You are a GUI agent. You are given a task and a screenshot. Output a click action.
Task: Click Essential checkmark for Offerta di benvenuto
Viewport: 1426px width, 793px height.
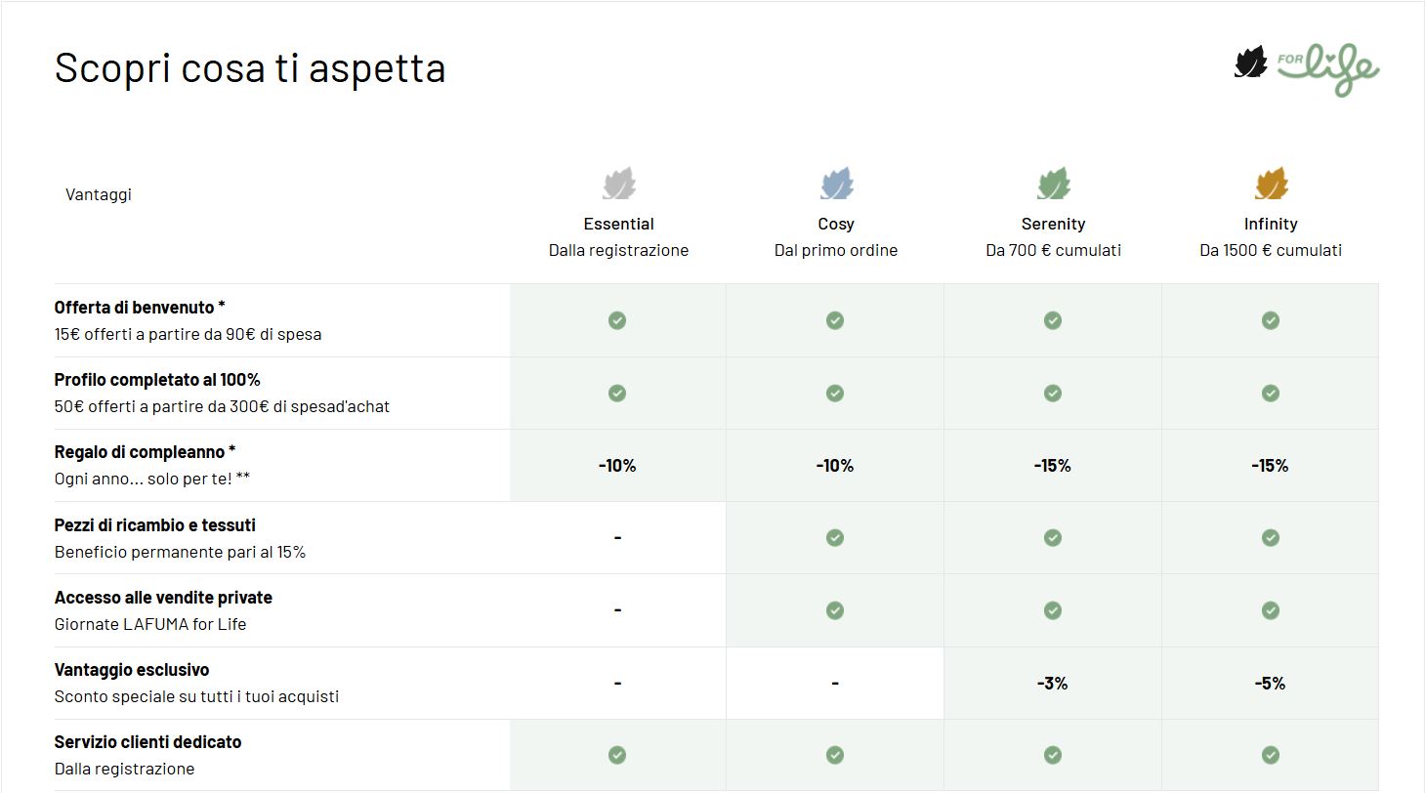click(x=617, y=320)
